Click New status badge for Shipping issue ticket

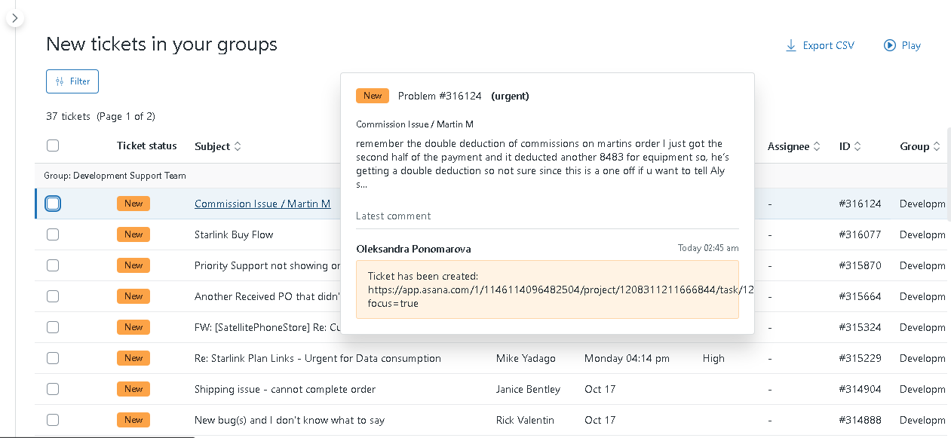coord(133,389)
